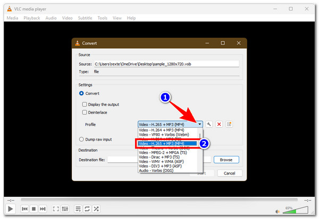This screenshot has height=219, width=319.
Task: Toggle loop playback mode
Action: (87, 209)
